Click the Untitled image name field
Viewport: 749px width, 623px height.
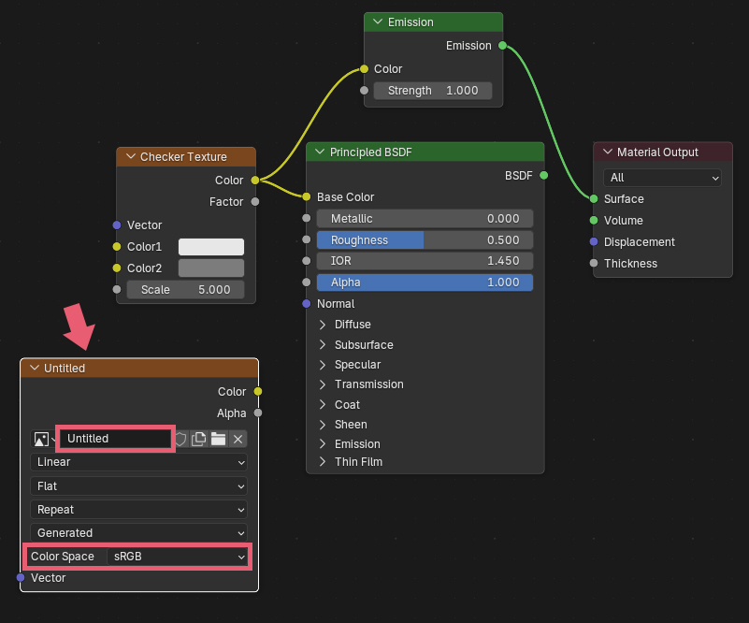[116, 439]
